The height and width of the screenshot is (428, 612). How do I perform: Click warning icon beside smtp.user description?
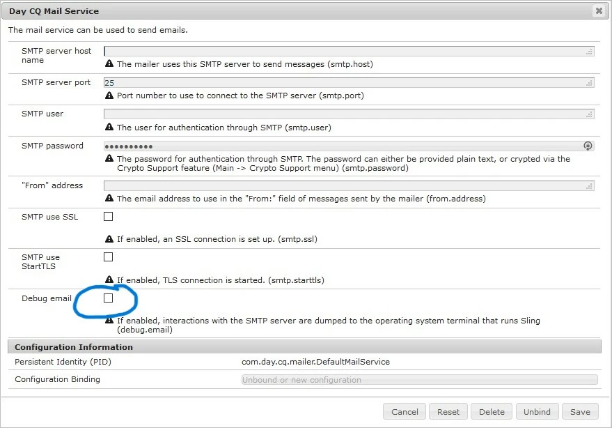point(109,127)
